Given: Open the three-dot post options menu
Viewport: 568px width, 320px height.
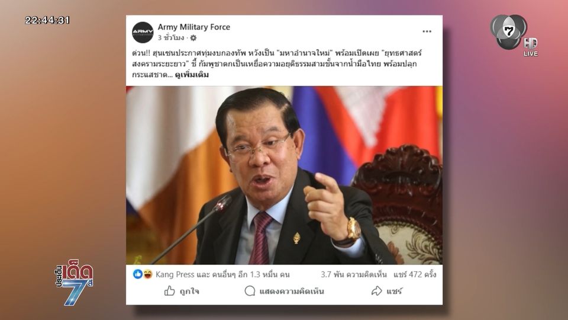Looking at the screenshot, I should pos(427,31).
